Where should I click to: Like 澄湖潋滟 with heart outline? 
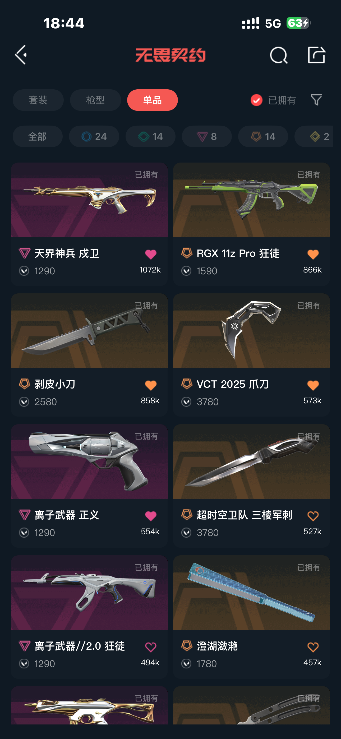pyautogui.click(x=313, y=647)
